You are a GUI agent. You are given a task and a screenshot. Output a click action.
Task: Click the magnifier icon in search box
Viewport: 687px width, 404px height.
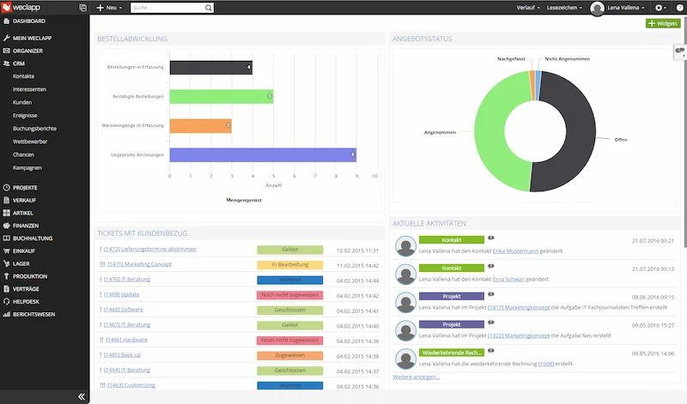pos(208,7)
